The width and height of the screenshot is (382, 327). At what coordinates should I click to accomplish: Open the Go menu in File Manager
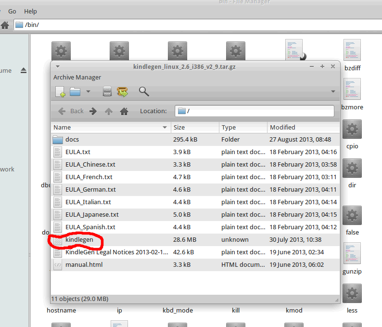pyautogui.click(x=12, y=12)
